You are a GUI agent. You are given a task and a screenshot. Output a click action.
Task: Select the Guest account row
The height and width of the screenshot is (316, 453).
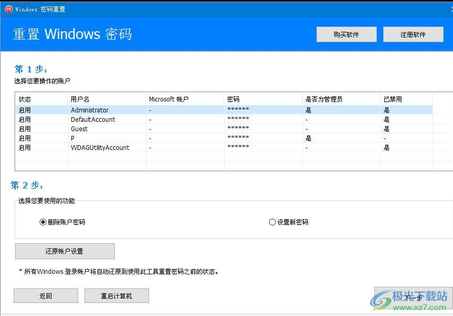[224, 129]
